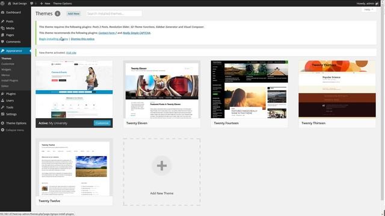Click the Media icon in sidebar

2,28
